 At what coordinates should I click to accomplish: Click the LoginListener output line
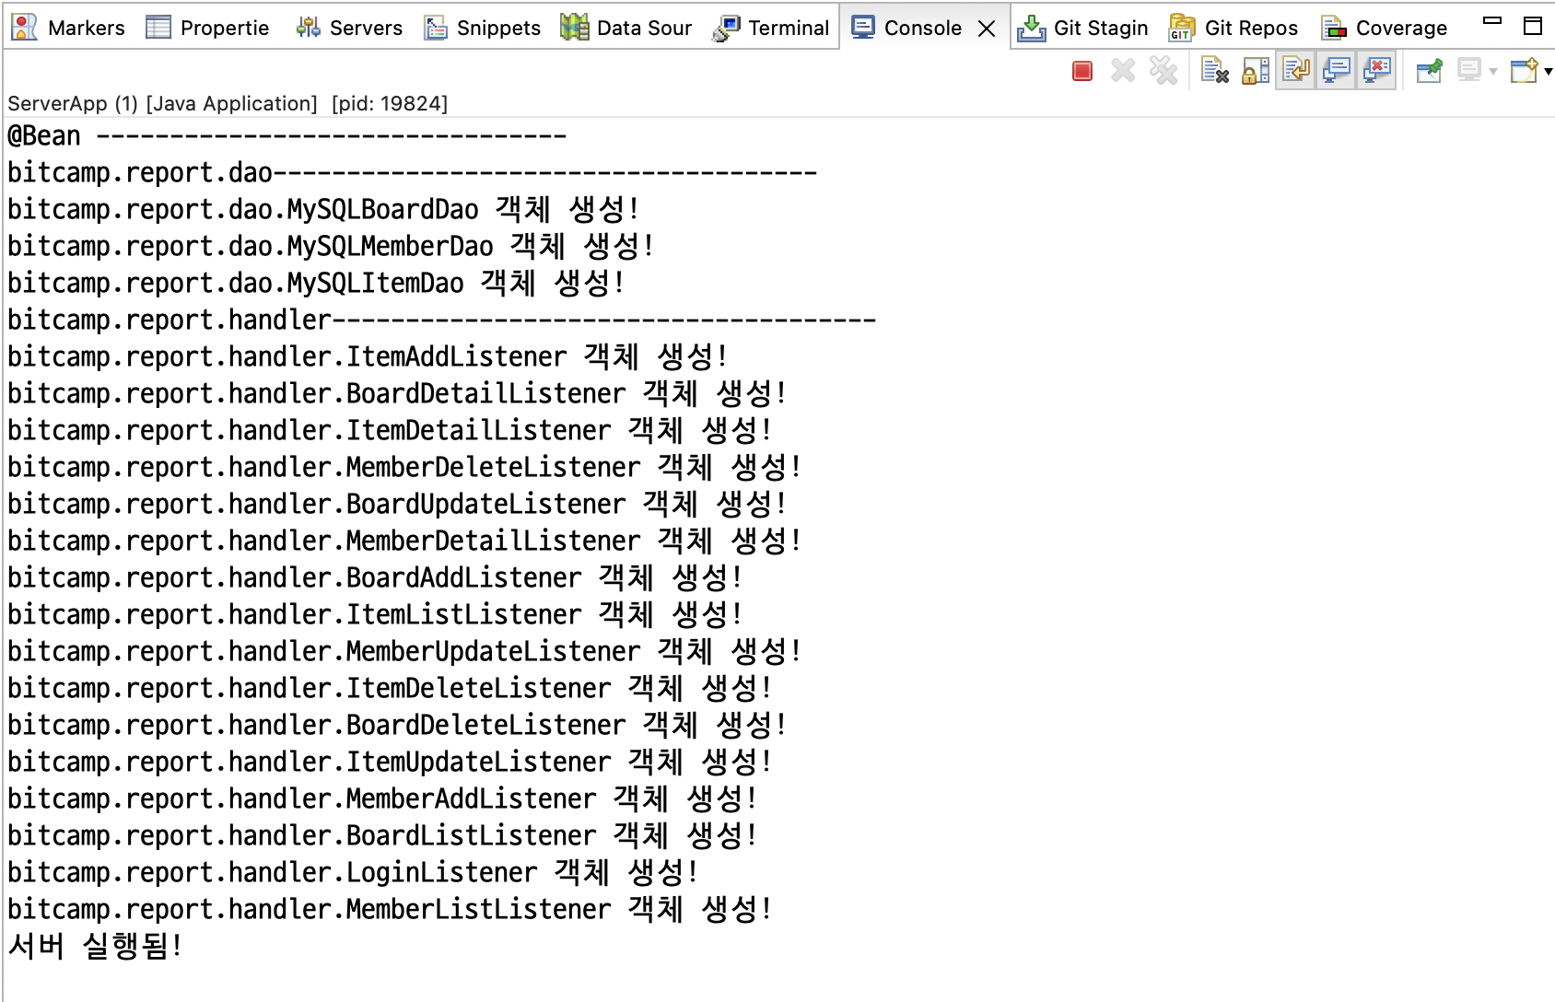click(353, 872)
